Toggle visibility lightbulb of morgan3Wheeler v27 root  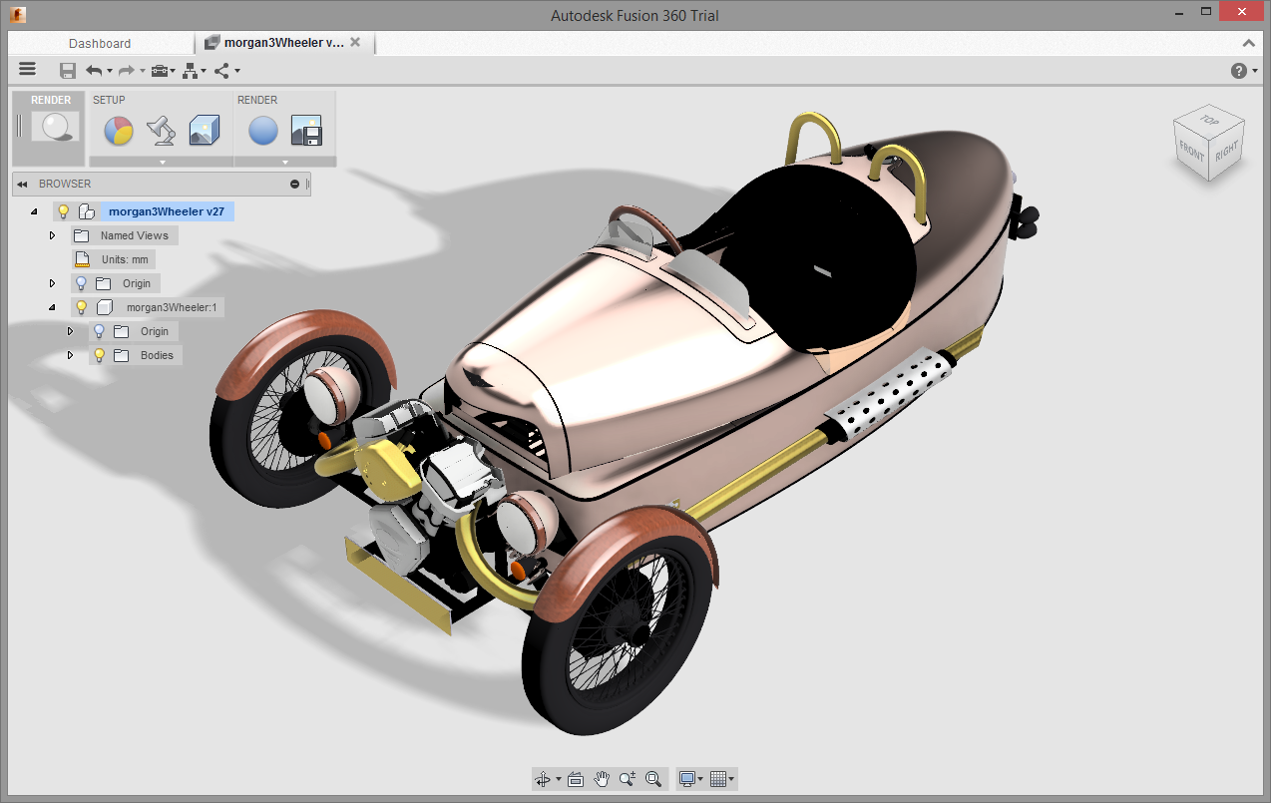click(64, 211)
